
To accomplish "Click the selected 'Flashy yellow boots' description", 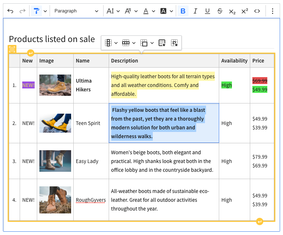I will [x=158, y=123].
